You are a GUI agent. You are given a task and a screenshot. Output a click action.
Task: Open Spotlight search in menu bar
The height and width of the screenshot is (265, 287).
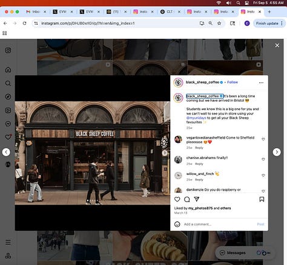238,3
